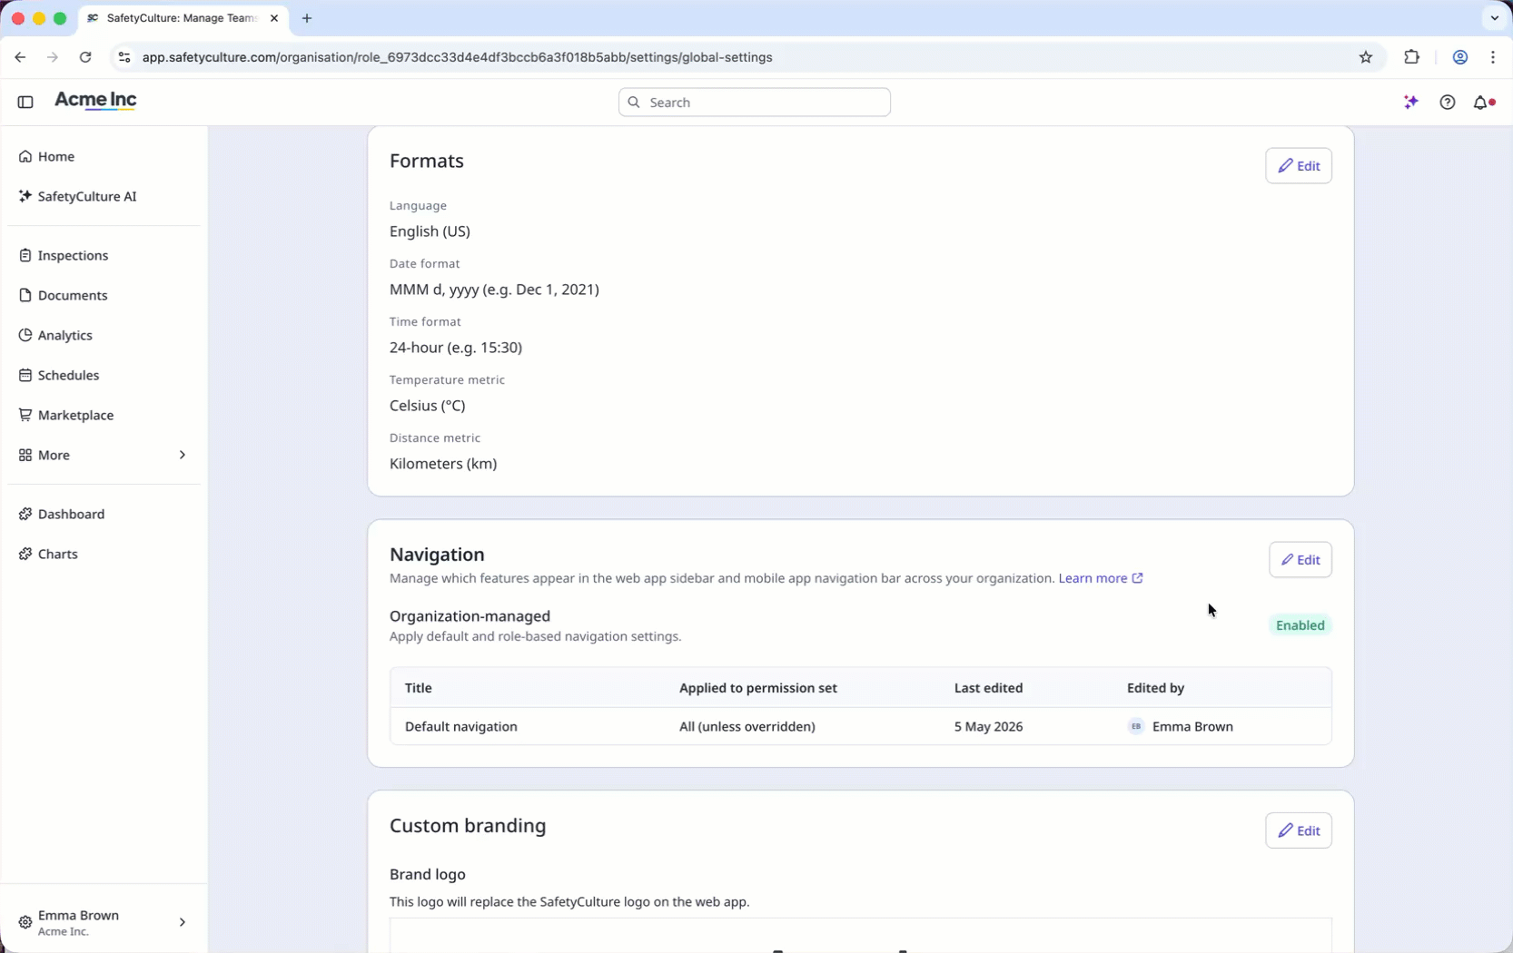Click the '24-hour (e.g. 15:30)' value
This screenshot has height=953, width=1513.
tap(456, 348)
